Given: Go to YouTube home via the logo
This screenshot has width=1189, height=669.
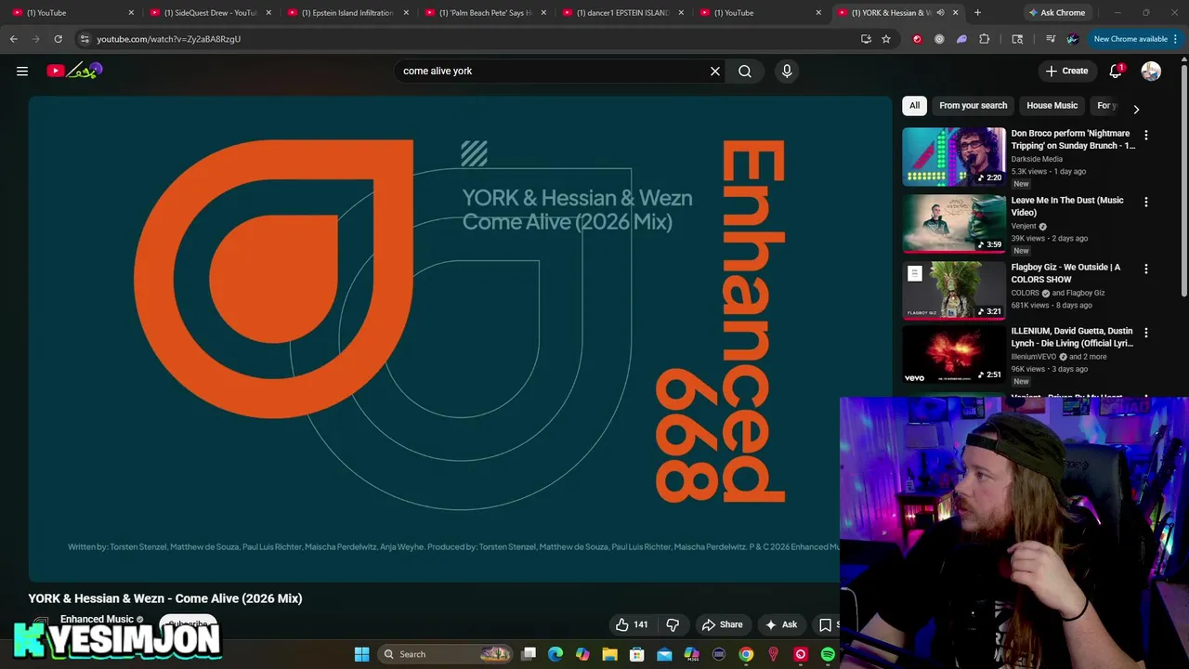Looking at the screenshot, I should pyautogui.click(x=74, y=71).
